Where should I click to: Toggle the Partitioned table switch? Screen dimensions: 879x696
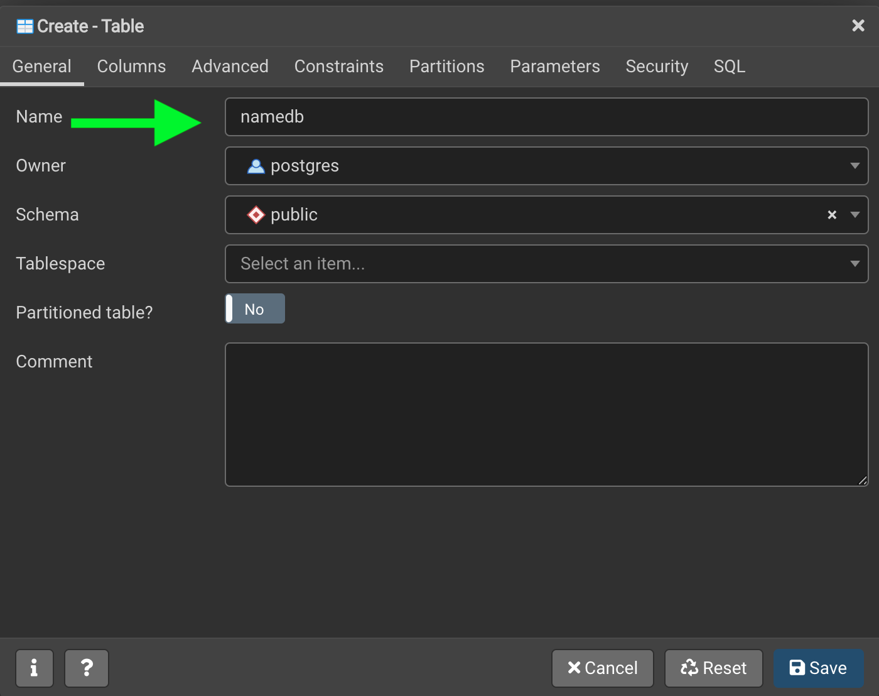[255, 309]
